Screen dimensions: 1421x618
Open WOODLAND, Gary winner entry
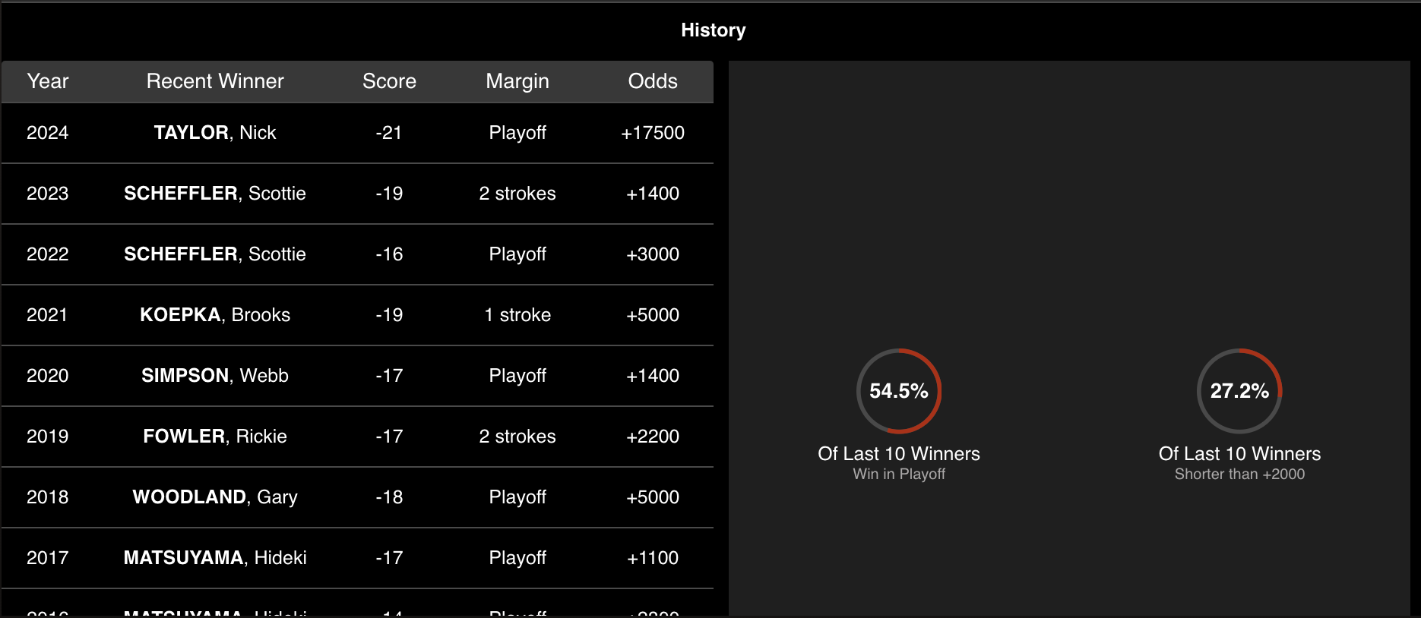click(214, 497)
